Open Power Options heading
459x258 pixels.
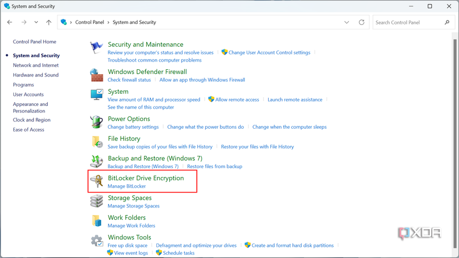[129, 119]
